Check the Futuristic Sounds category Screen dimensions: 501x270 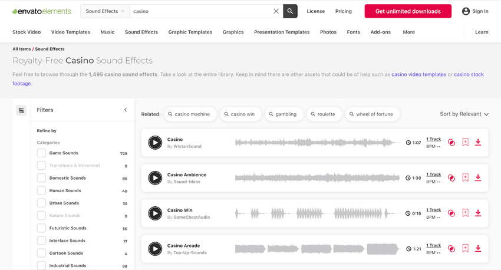(41, 228)
